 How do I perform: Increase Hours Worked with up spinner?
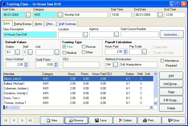click(x=26, y=64)
